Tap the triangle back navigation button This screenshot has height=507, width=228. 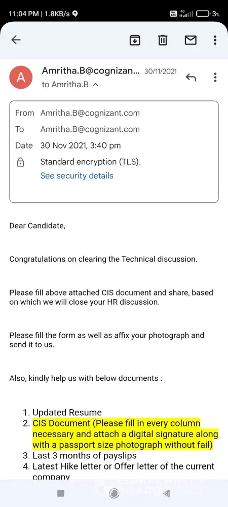pyautogui.click(x=167, y=493)
